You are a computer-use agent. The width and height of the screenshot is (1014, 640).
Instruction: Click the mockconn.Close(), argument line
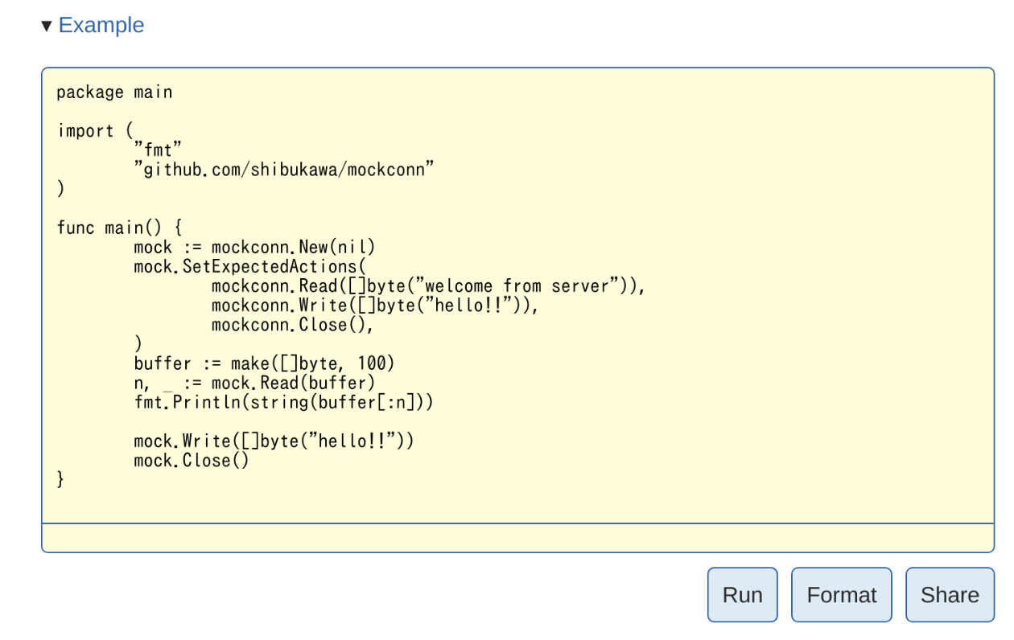[293, 325]
